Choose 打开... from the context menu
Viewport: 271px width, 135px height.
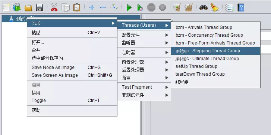(72, 42)
